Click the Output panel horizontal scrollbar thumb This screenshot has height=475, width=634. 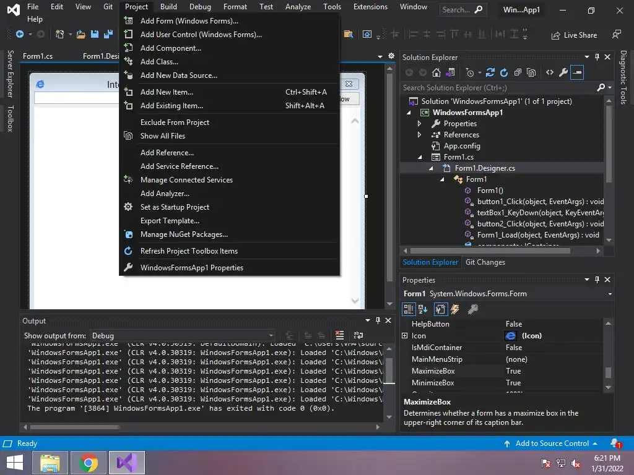[74, 427]
